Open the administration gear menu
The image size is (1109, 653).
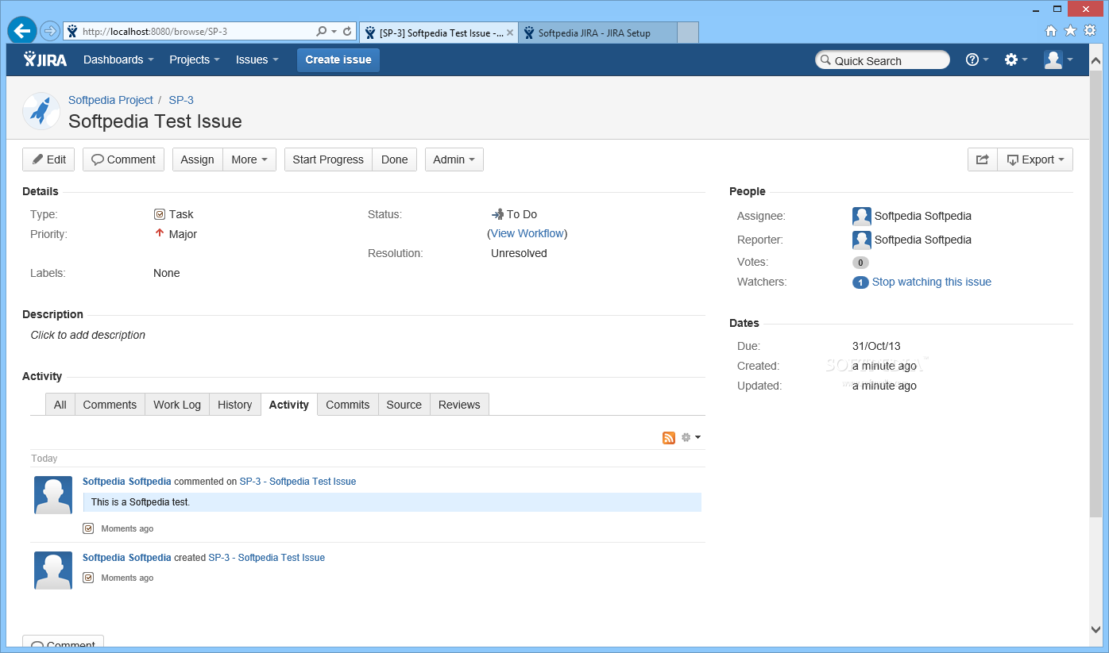(x=1016, y=60)
